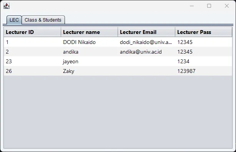Screen dimensions: 236x152
Task: Select the password cell in the DODI Nikaido row
Action: pyautogui.click(x=204, y=42)
